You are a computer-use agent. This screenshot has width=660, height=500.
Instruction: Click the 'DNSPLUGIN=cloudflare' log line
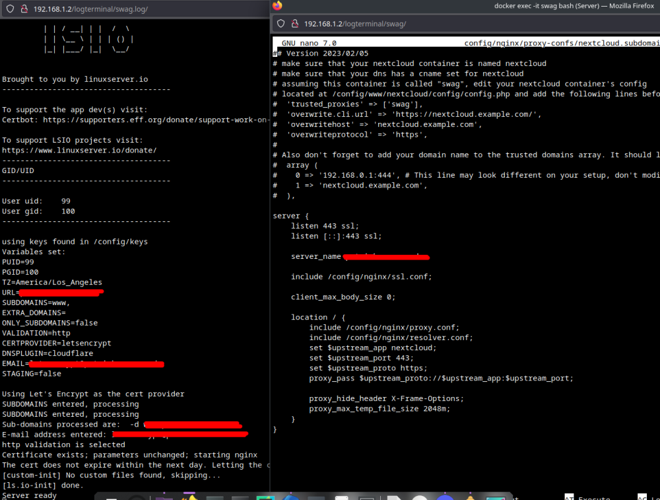point(48,353)
